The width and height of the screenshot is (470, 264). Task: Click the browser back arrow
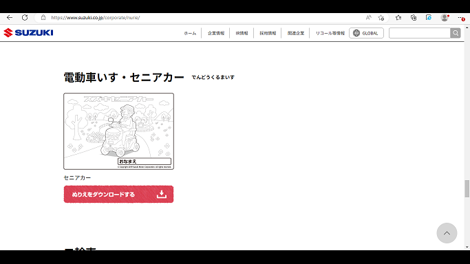pos(10,18)
